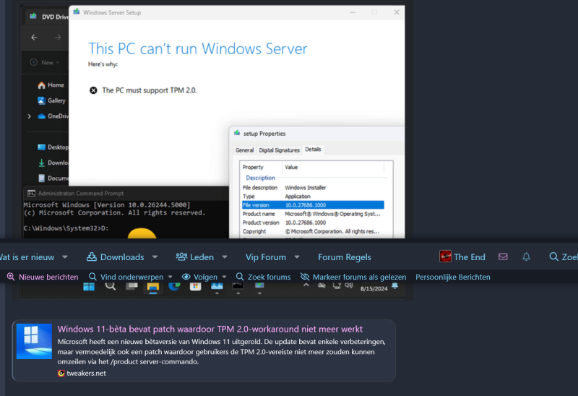Viewport: 578px width, 396px height.
Task: Click The End username
Action: 469,257
